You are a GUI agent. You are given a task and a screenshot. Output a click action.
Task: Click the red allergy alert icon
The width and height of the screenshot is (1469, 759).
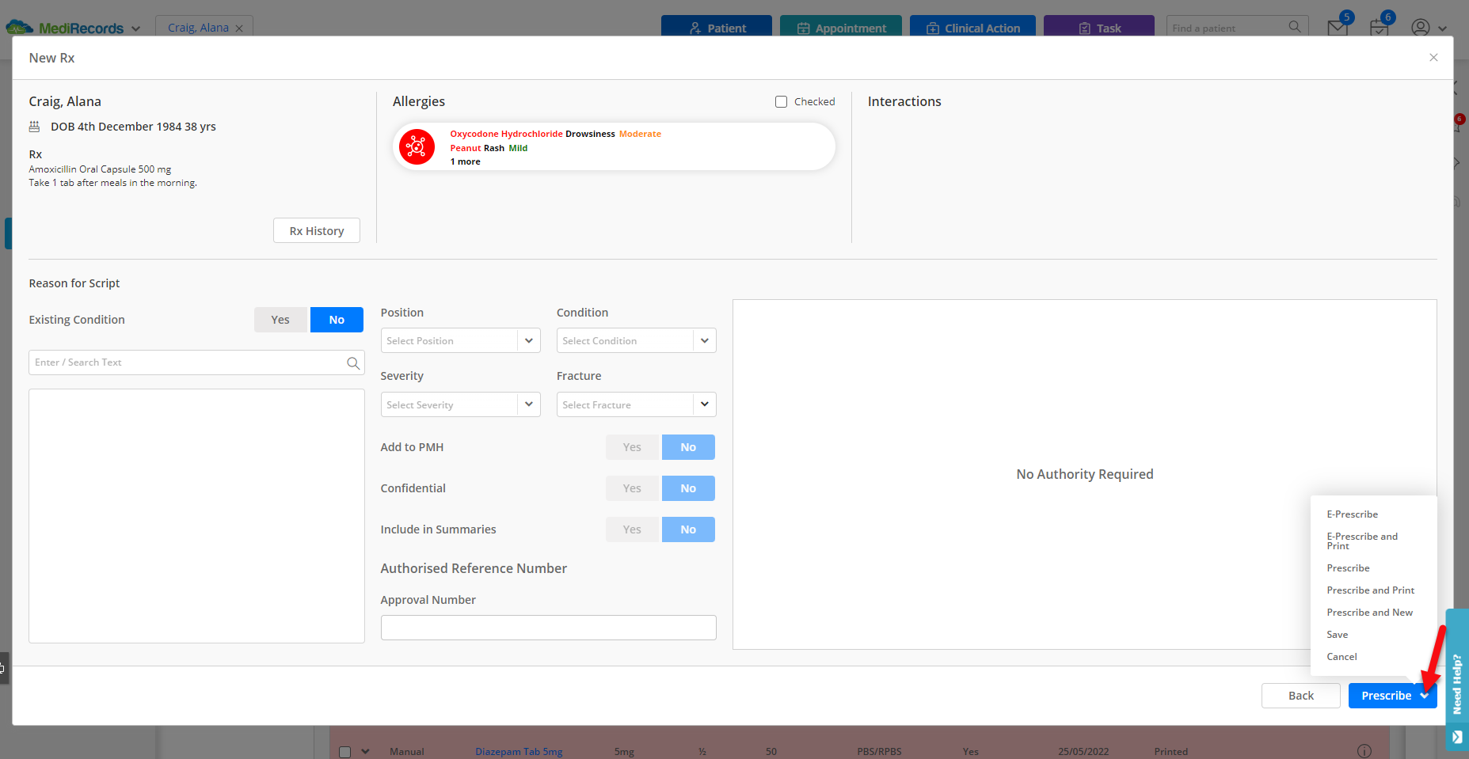[417, 147]
